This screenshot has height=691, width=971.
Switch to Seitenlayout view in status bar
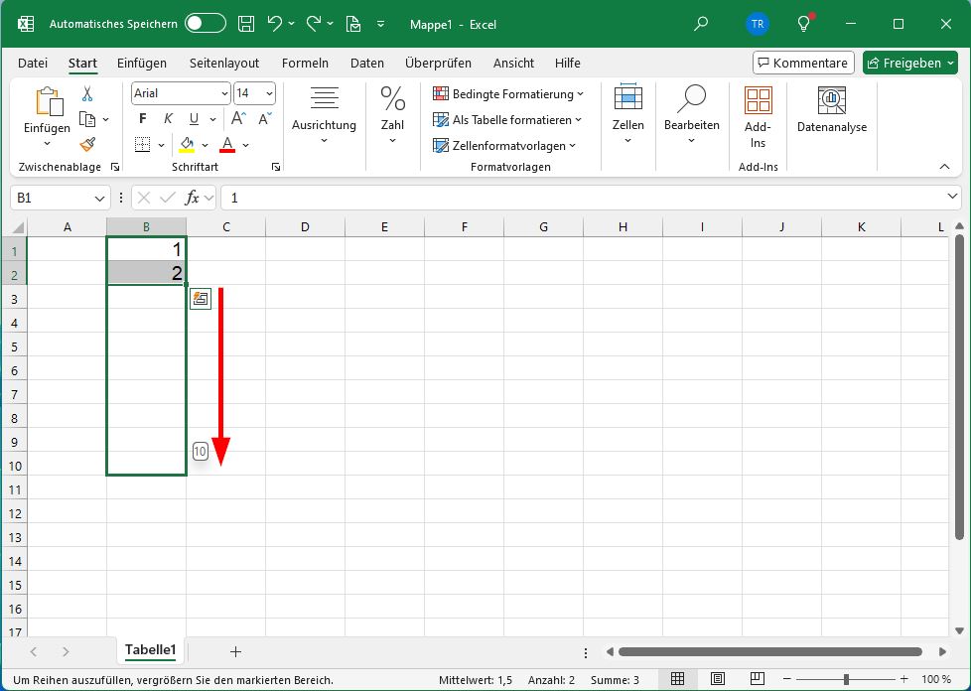pyautogui.click(x=717, y=679)
